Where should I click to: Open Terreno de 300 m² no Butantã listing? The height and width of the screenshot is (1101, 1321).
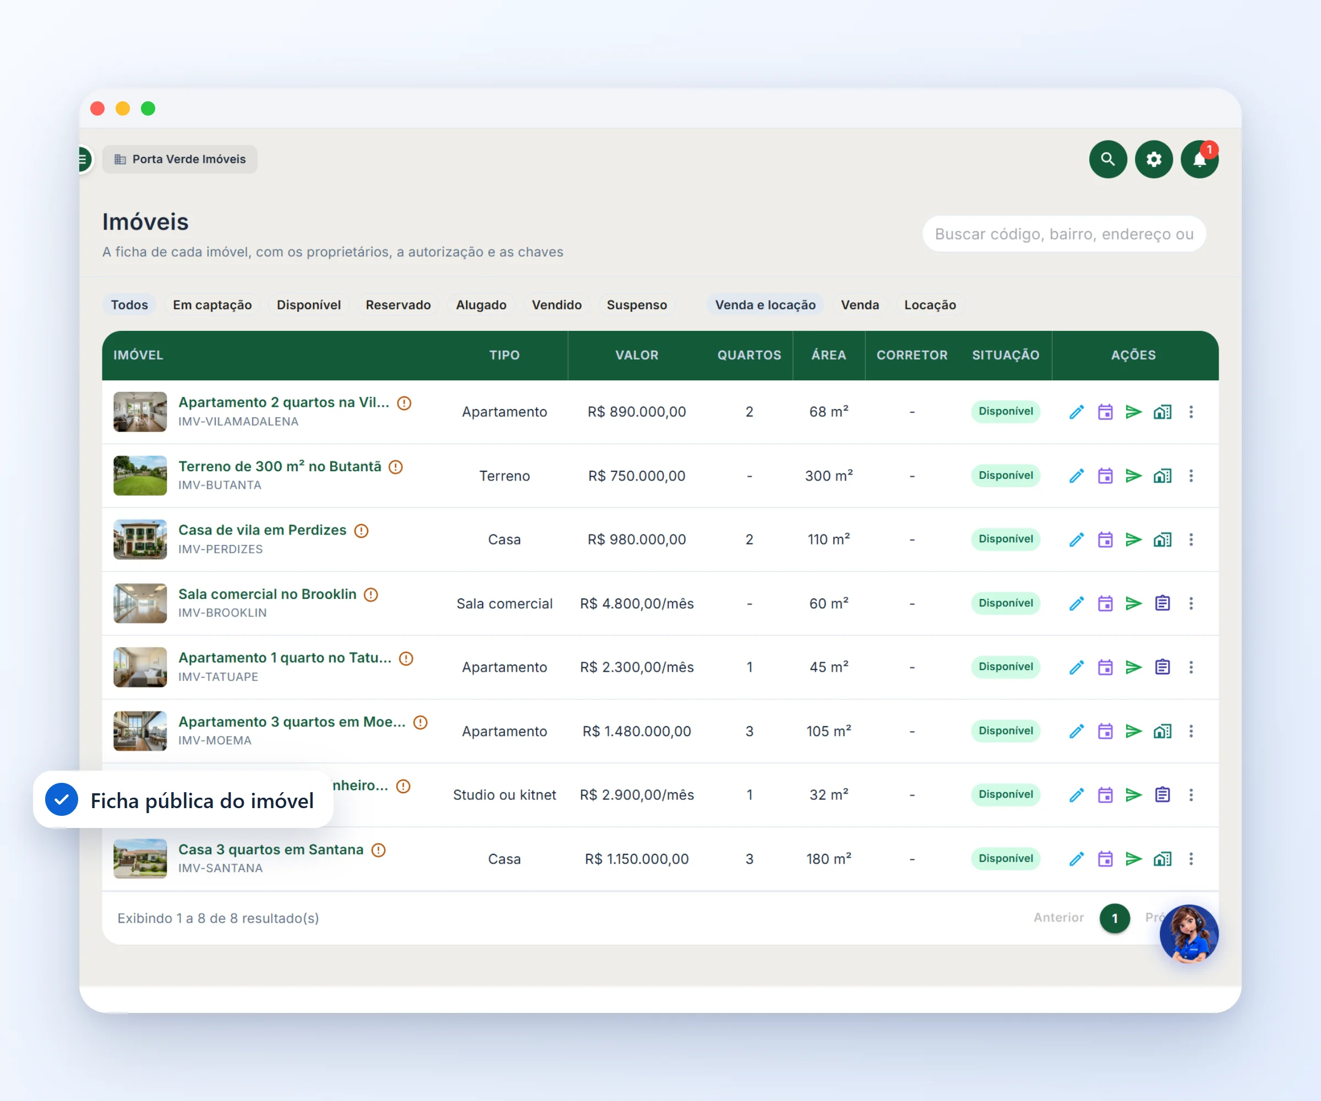(279, 466)
